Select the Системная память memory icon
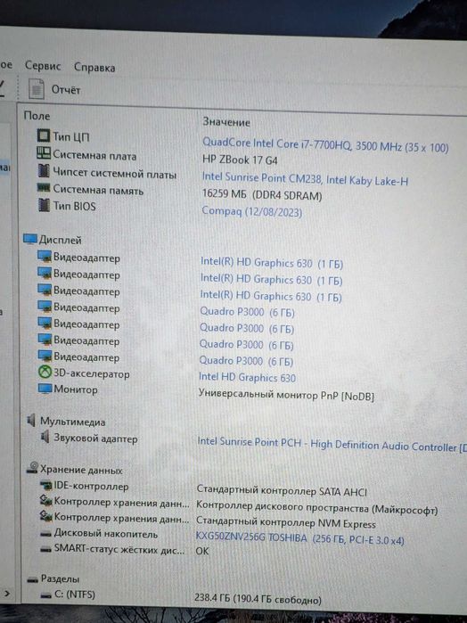Image resolution: width=467 pixels, height=623 pixels. (44, 187)
